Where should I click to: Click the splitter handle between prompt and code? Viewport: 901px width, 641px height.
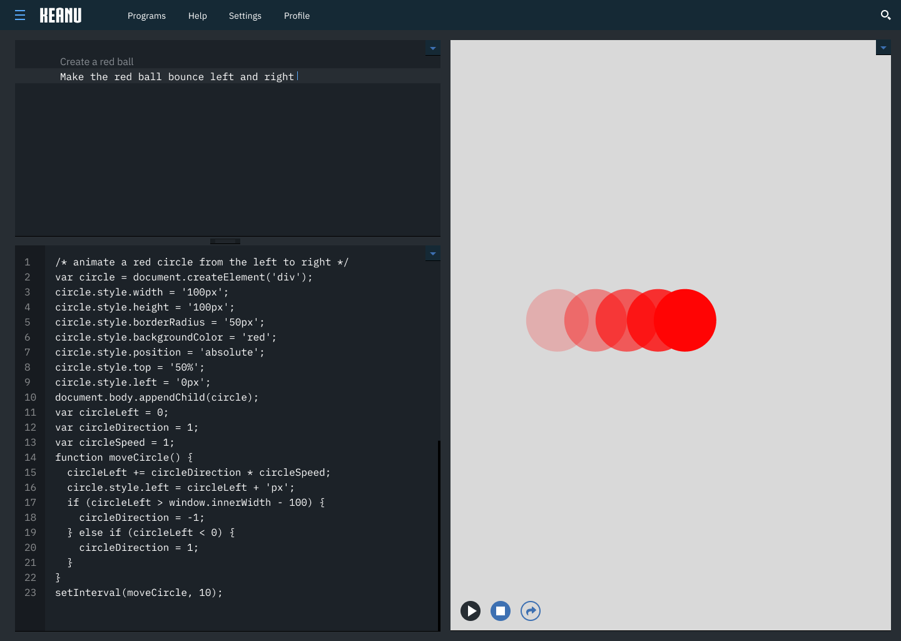point(225,241)
